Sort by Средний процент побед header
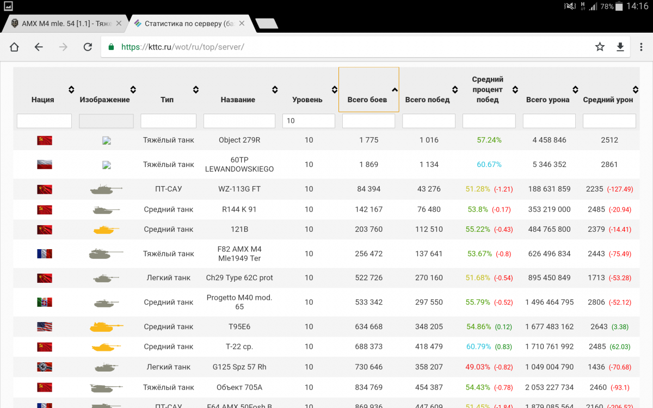Image resolution: width=653 pixels, height=408 pixels. [488, 90]
